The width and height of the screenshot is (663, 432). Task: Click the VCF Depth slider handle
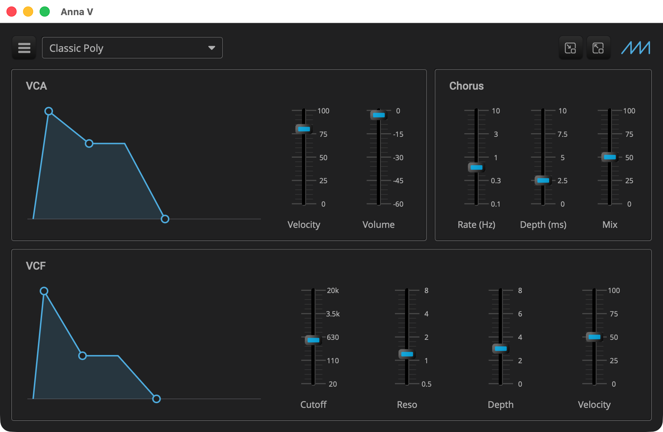500,348
